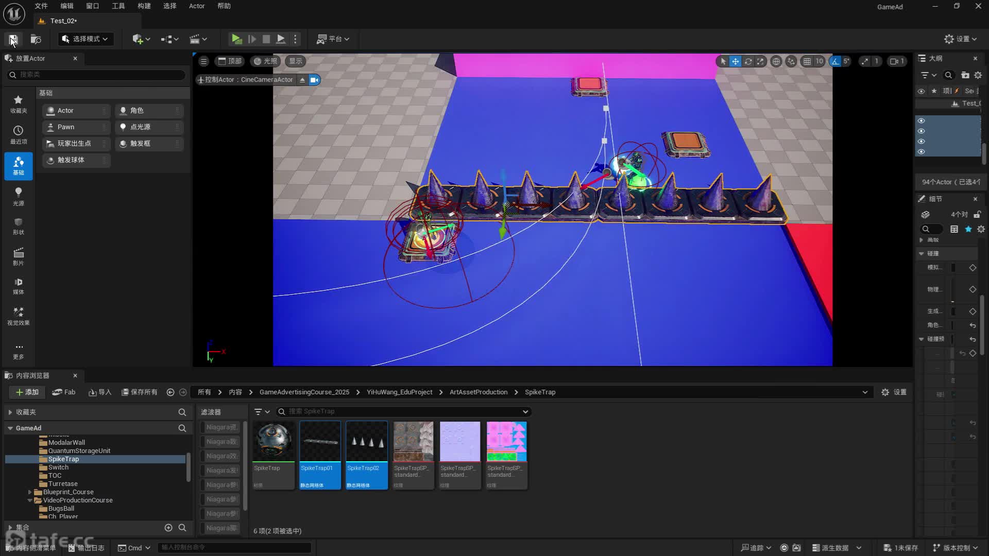
Task: Select the translate gizmo tool in viewport toolbar
Action: pos(736,61)
